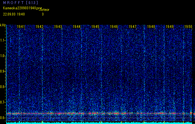Click the 19:48 time marker
The image size is (195, 124).
click(x=151, y=27)
